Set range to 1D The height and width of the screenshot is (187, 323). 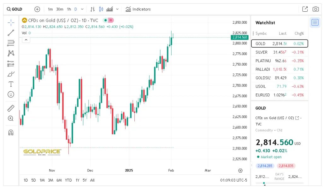click(26, 180)
